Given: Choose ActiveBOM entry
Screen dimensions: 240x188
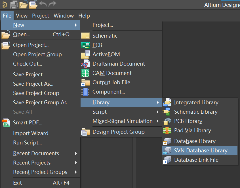Looking at the screenshot, I should 121,55.
